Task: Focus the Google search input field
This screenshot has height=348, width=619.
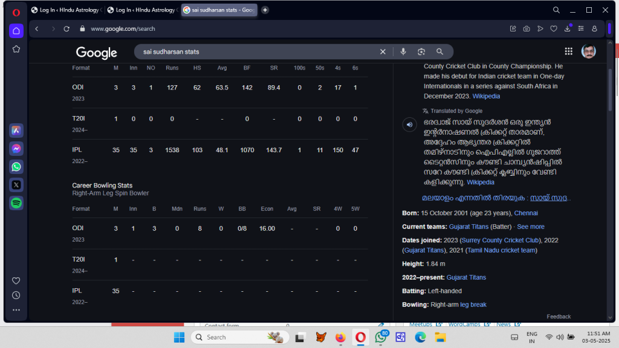Action: (x=256, y=52)
